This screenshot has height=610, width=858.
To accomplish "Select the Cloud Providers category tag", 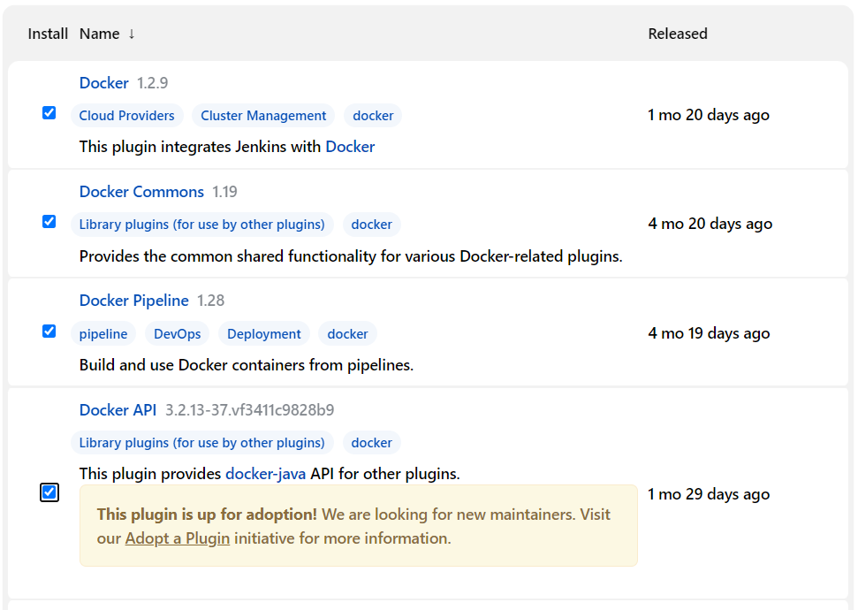I will [127, 116].
